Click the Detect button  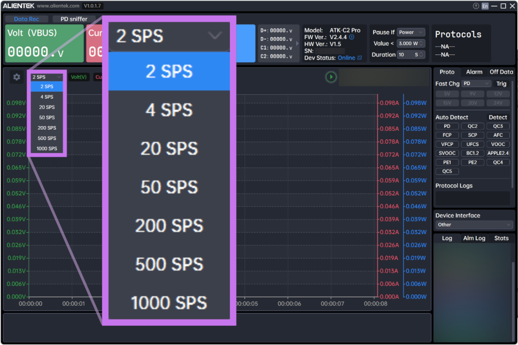498,117
